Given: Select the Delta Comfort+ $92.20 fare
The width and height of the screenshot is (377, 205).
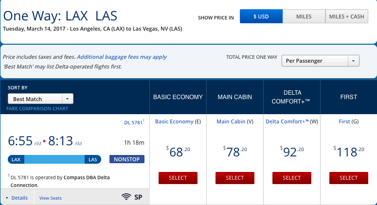Looking at the screenshot, I should click(292, 178).
